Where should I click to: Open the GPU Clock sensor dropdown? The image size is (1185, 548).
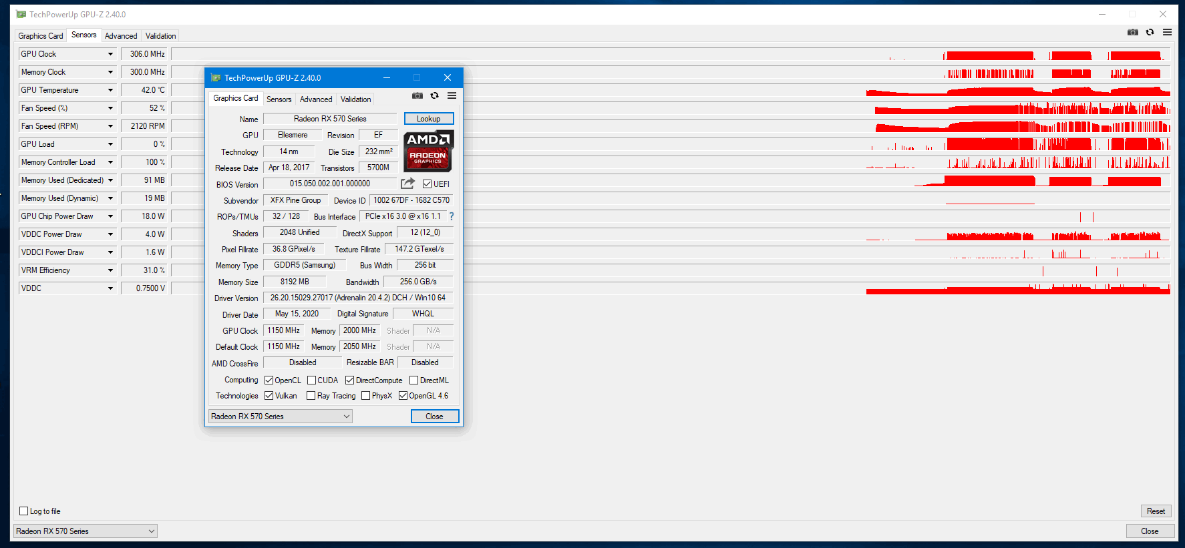(x=110, y=54)
